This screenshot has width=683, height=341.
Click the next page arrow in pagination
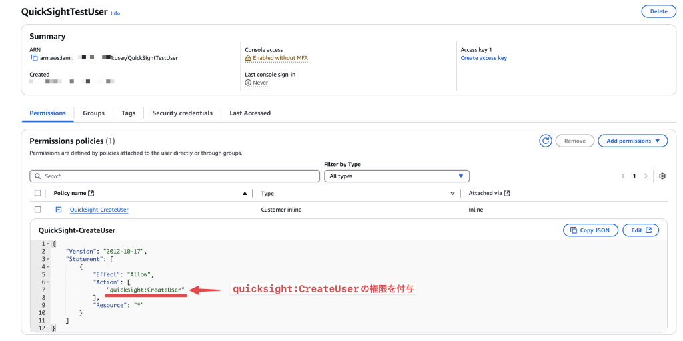pos(646,176)
